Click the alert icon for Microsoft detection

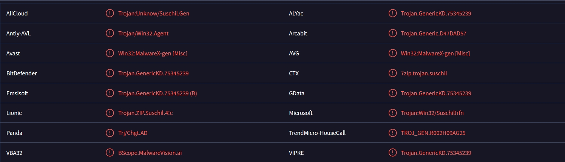[392, 113]
